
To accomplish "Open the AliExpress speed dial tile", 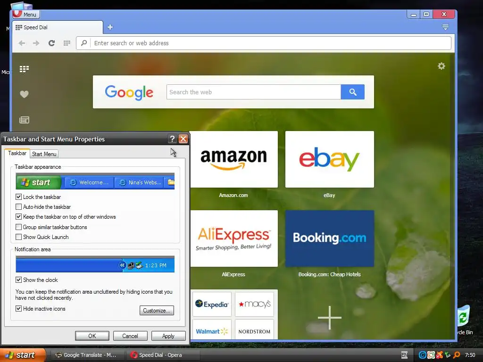I will coord(234,238).
